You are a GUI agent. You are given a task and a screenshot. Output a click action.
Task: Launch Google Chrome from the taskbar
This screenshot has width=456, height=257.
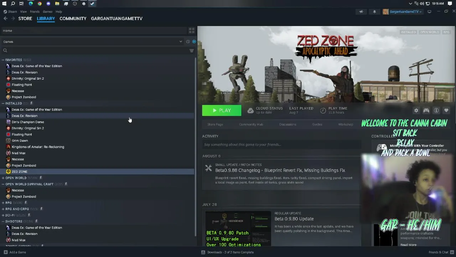coord(40,4)
